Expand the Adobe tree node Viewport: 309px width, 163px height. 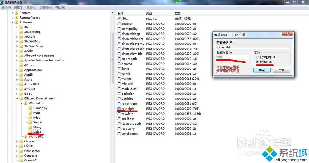coord(18,51)
